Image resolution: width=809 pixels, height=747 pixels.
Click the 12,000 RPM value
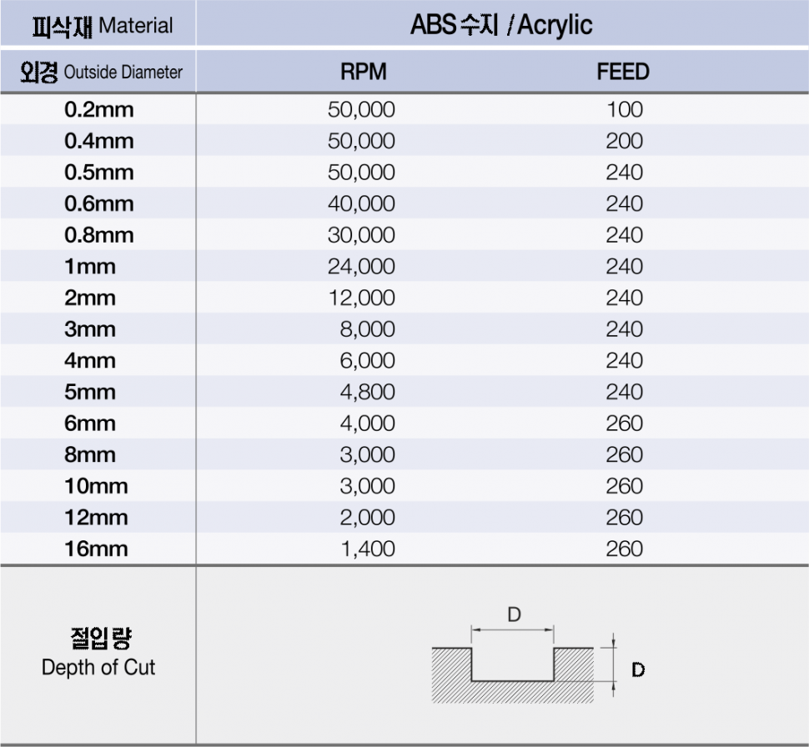tap(362, 298)
